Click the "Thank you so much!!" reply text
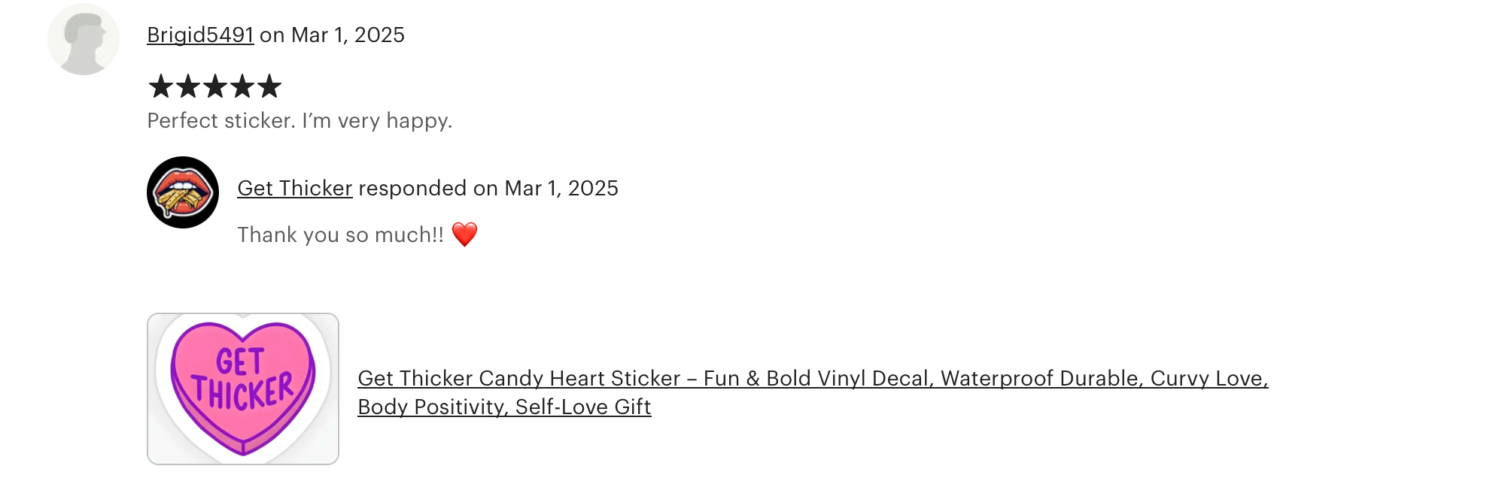 341,235
